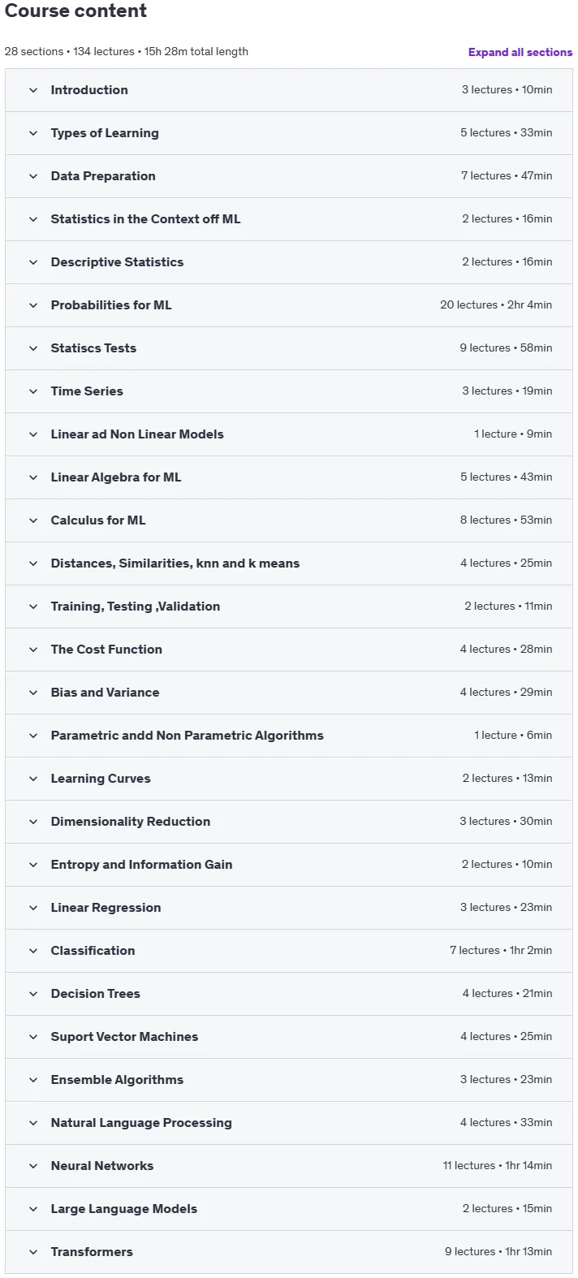Viewport: 578px width, 1278px height.
Task: Select the Transformers section heading
Action: coord(92,1252)
